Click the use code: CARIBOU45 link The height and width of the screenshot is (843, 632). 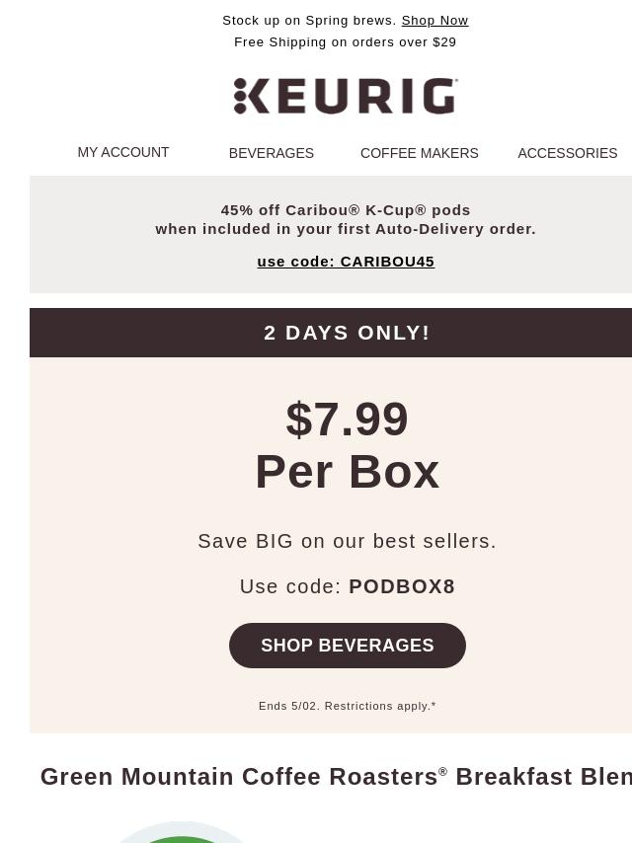[x=346, y=262]
